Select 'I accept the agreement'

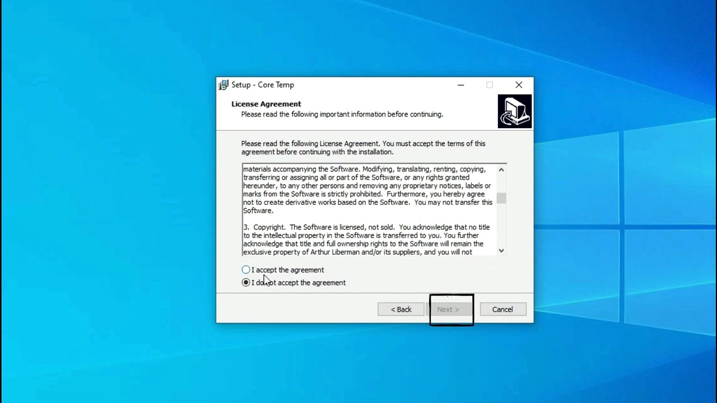pos(245,269)
